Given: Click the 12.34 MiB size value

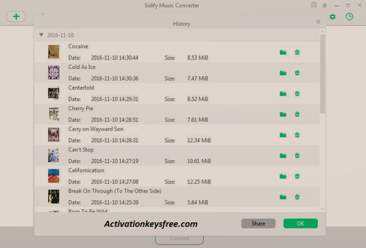Looking at the screenshot, I should pos(199,140).
